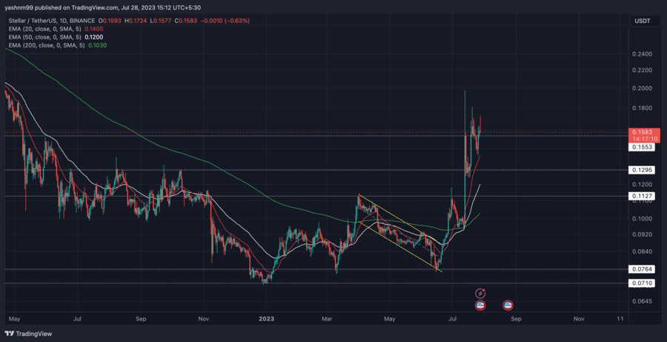
Task: Click the 0.0645 price axis label
Action: coord(643,301)
